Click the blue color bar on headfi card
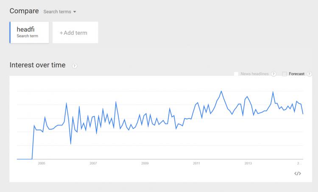This screenshot has width=318, height=192. point(10,32)
